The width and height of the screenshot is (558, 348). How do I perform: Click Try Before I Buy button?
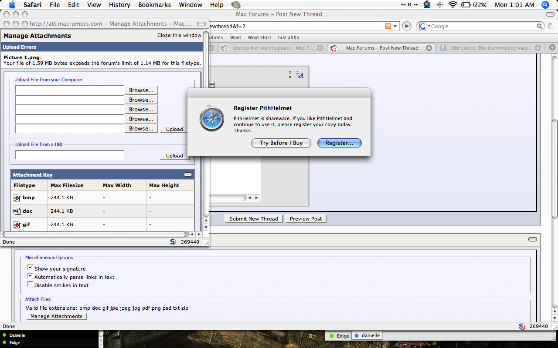click(281, 143)
